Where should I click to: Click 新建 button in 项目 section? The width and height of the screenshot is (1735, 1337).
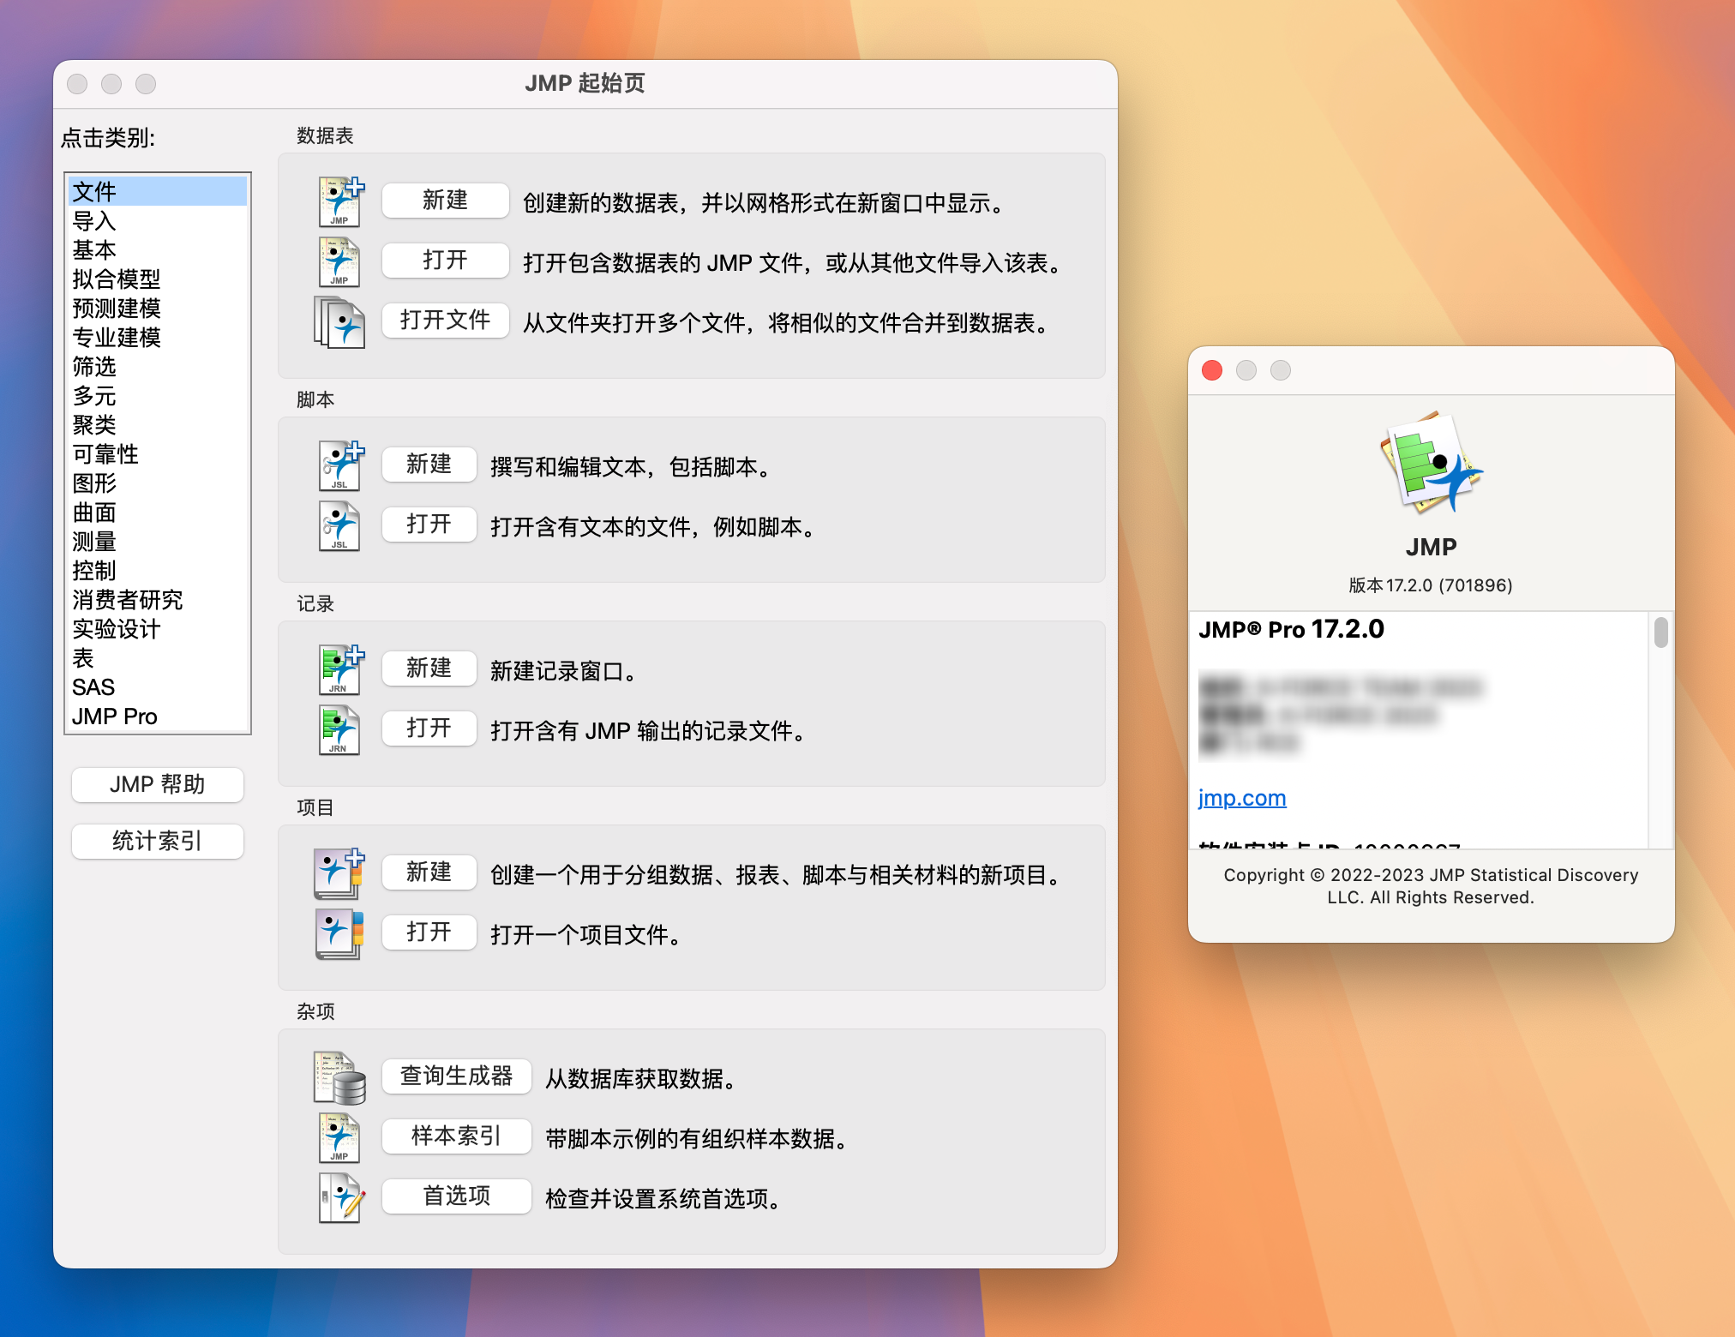tap(429, 872)
